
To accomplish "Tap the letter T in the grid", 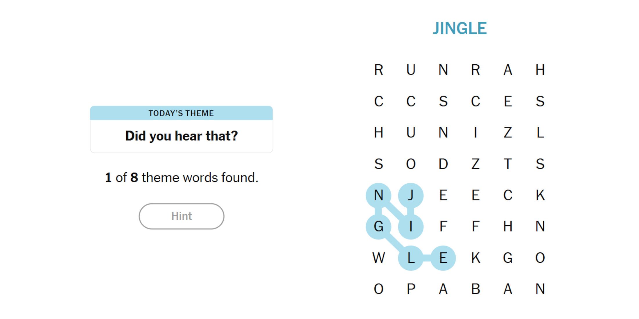I will pos(508,164).
